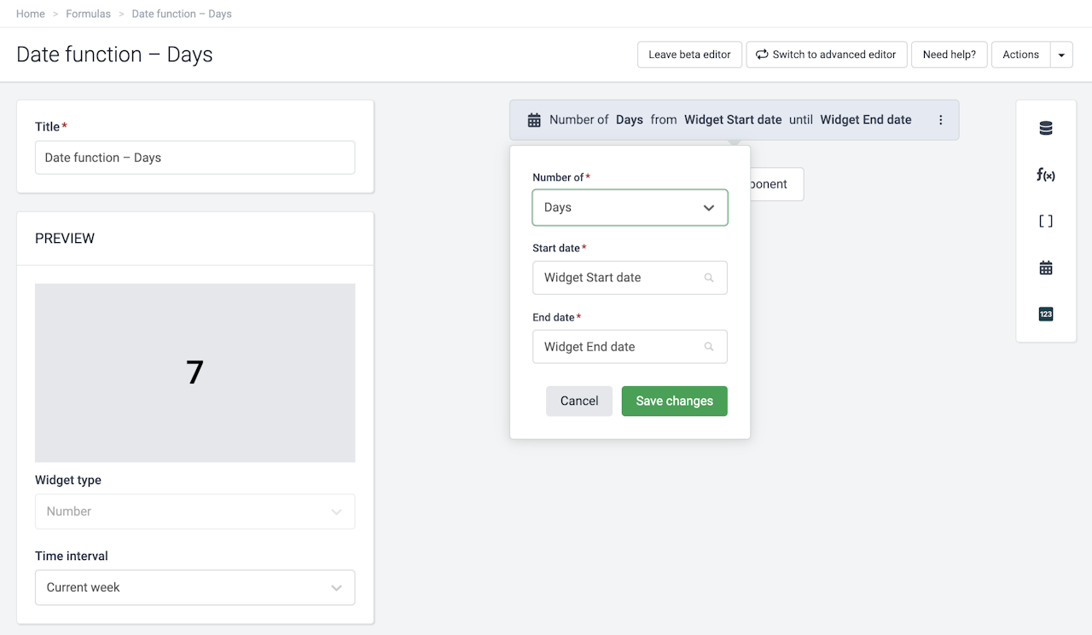Click the database icon in right sidebar

tap(1046, 129)
